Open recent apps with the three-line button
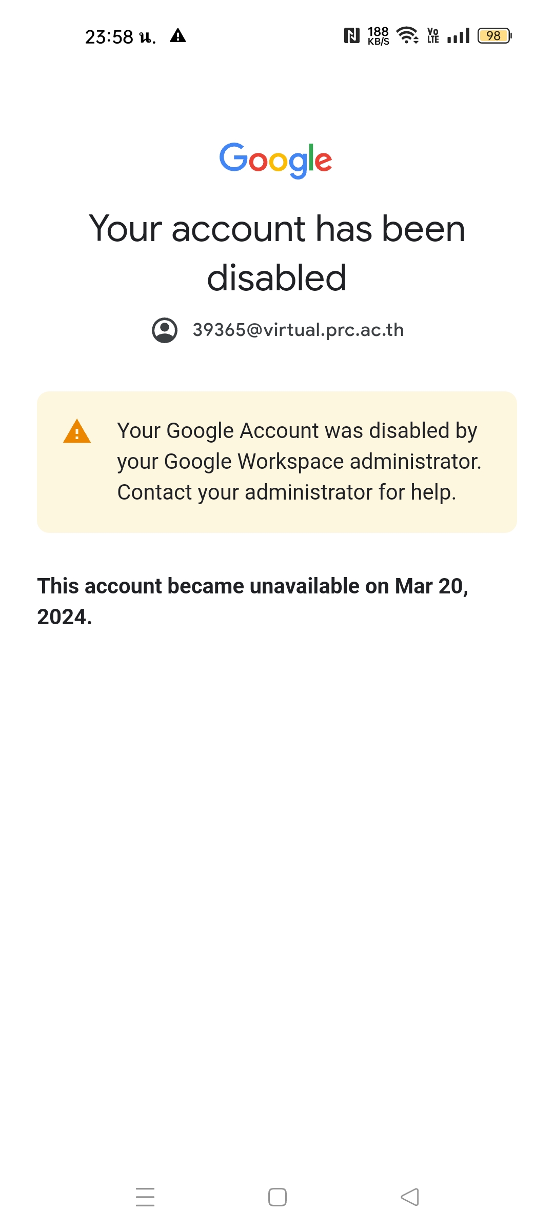This screenshot has width=554, height=1231. coord(145,1197)
